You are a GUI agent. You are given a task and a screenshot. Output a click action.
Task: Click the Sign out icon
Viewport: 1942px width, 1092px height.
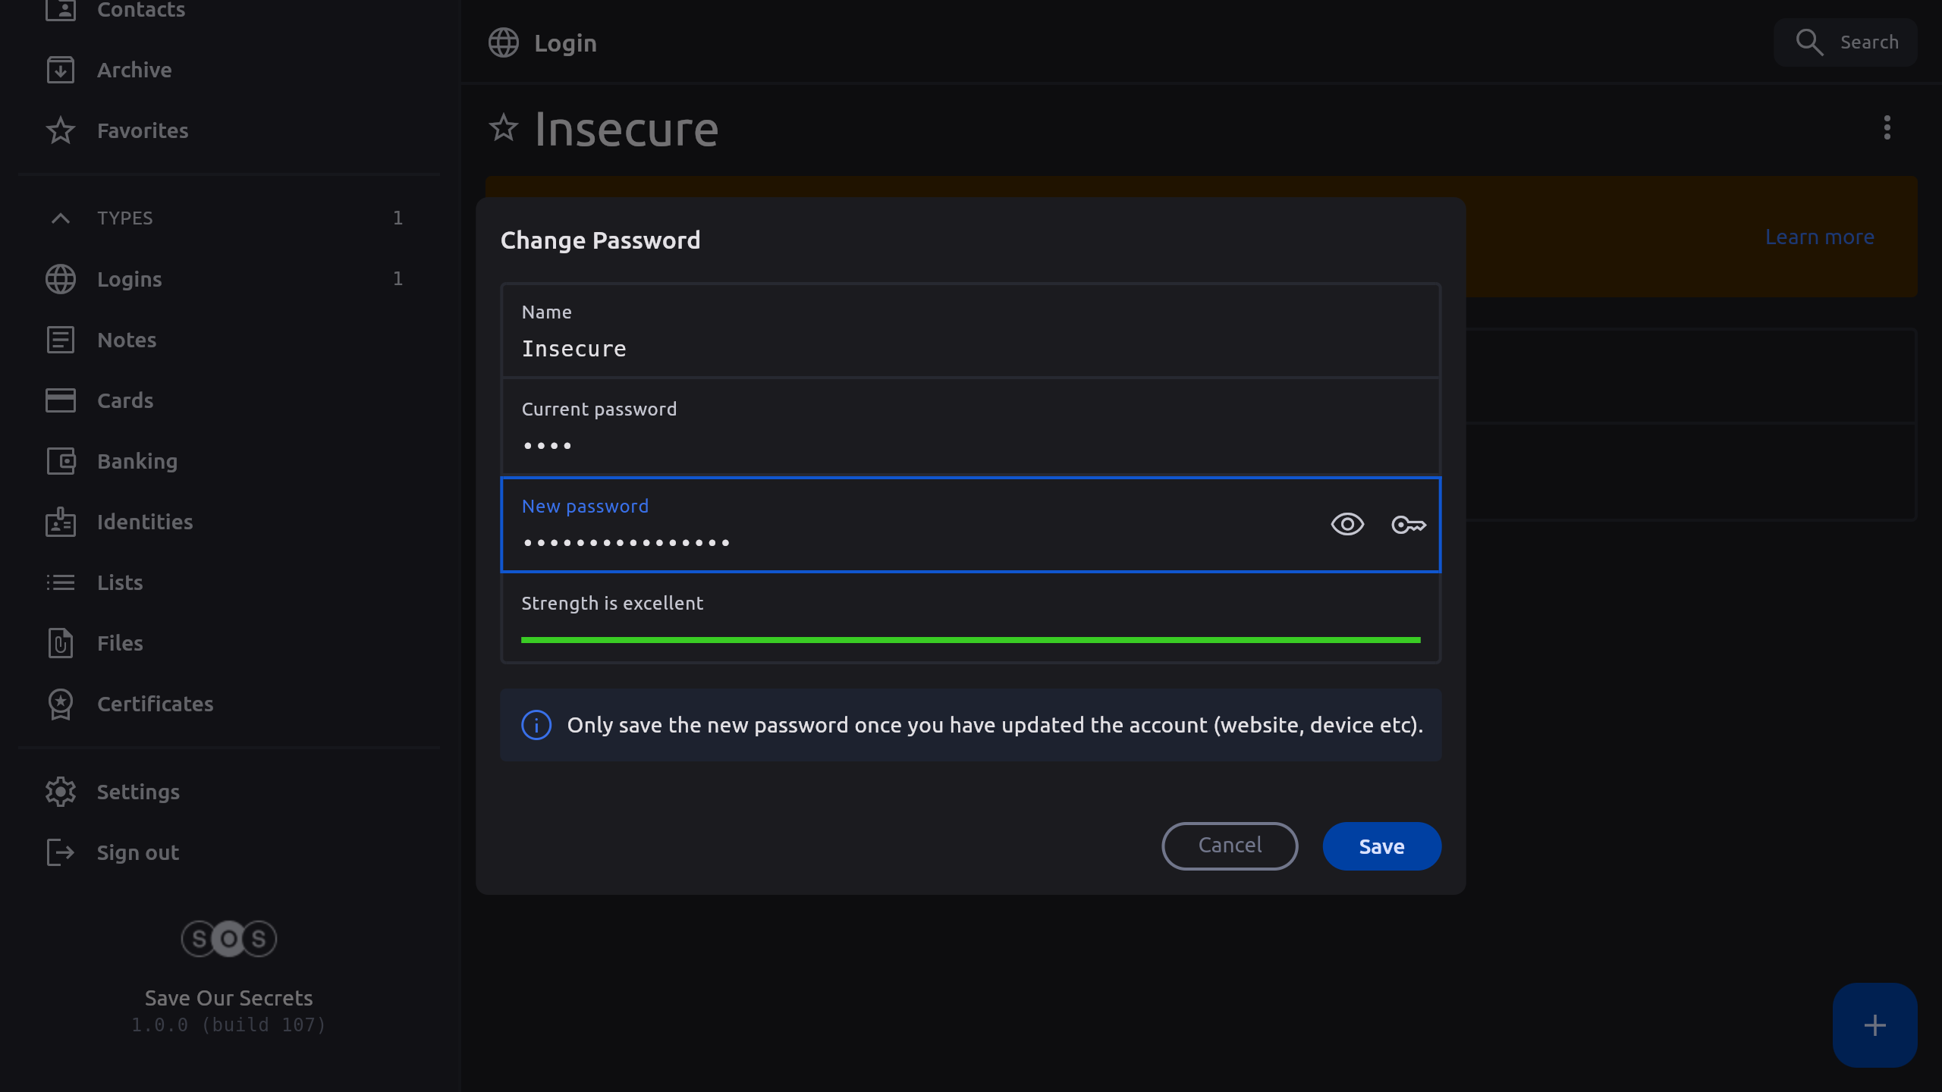(x=61, y=852)
